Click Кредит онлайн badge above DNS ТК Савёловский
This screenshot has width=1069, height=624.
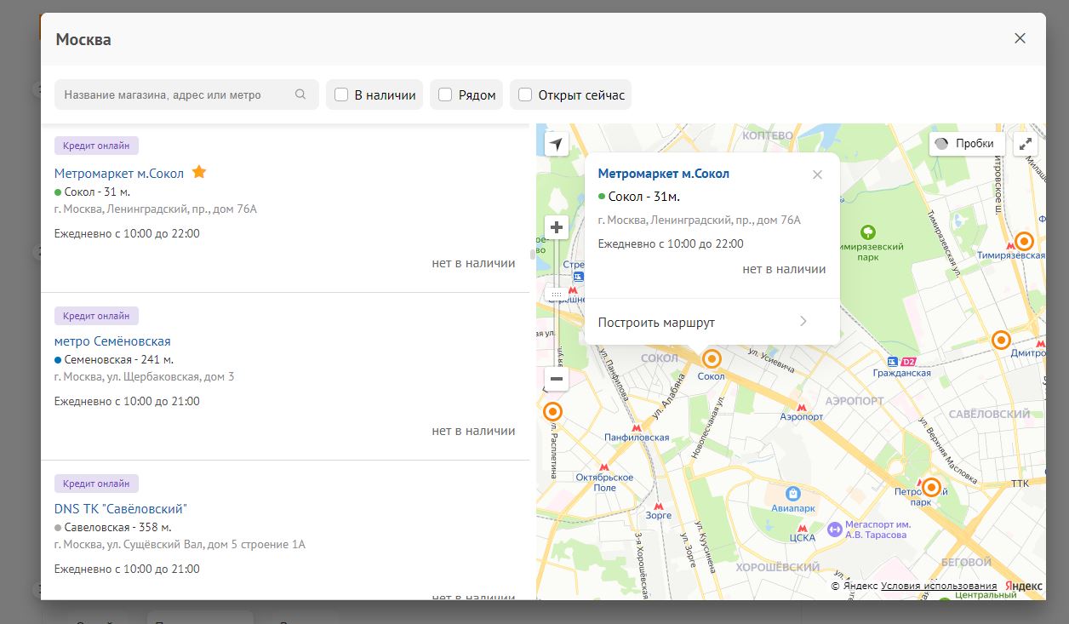[x=96, y=484]
